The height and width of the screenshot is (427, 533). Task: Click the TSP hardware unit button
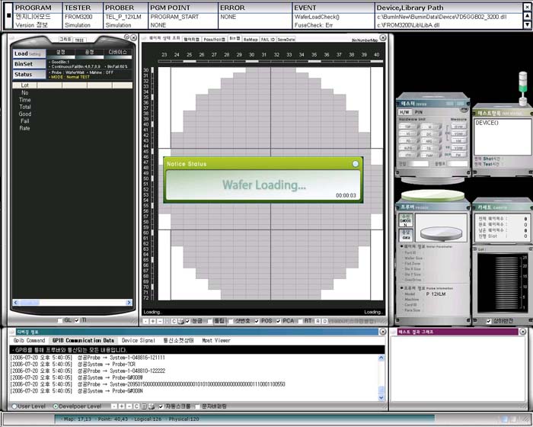pyautogui.click(x=408, y=127)
